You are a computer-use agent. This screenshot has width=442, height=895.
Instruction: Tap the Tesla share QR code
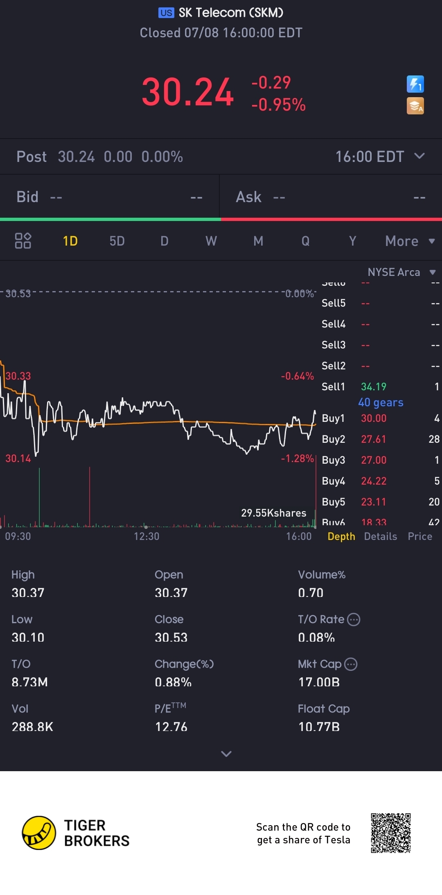click(391, 833)
